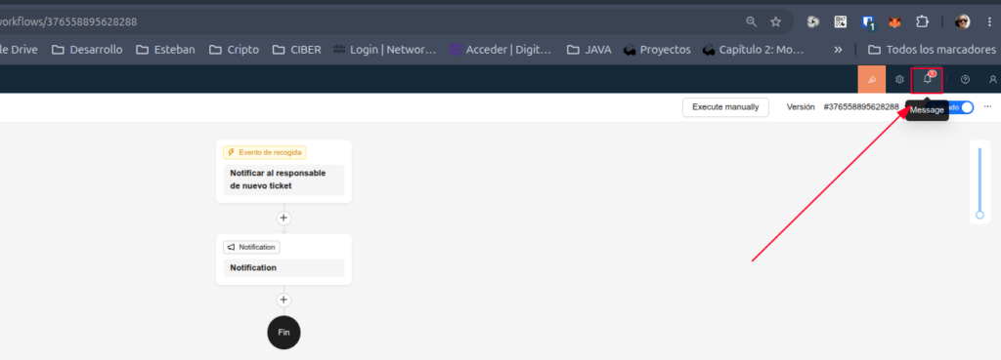The image size is (1001, 360).
Task: Click the Execute manually button
Action: [725, 107]
